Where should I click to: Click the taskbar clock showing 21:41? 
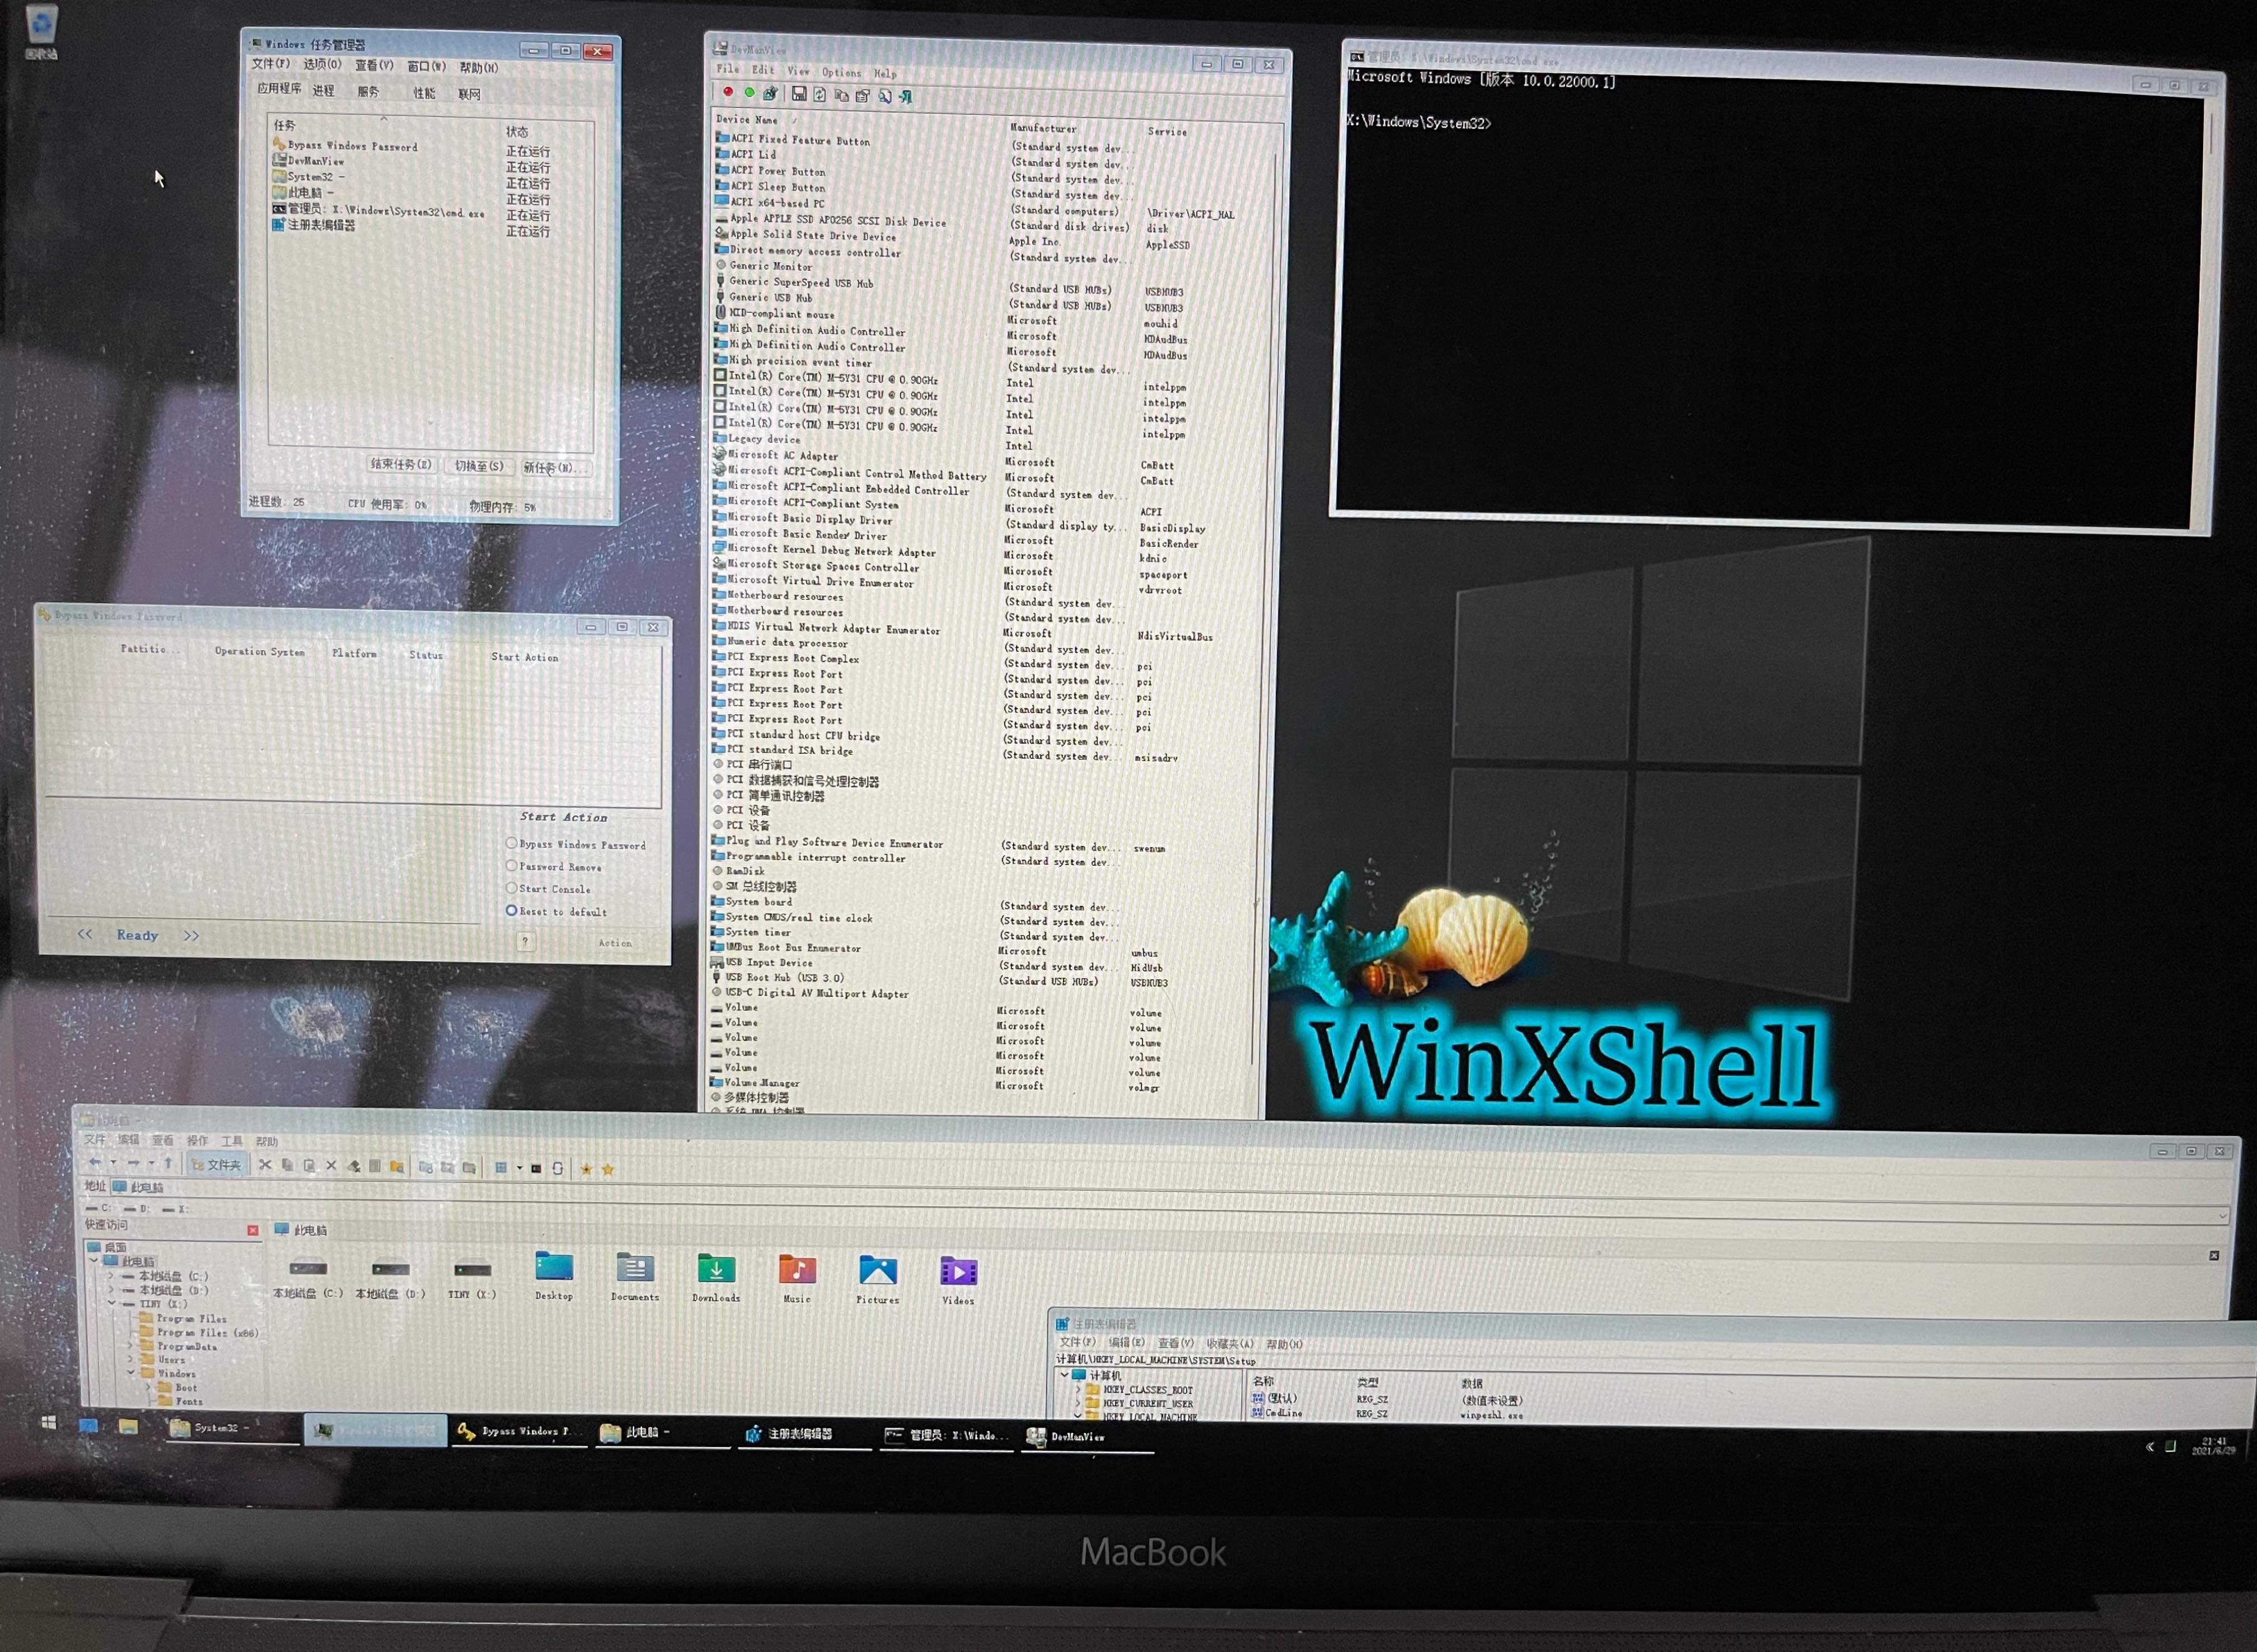tap(2214, 1446)
